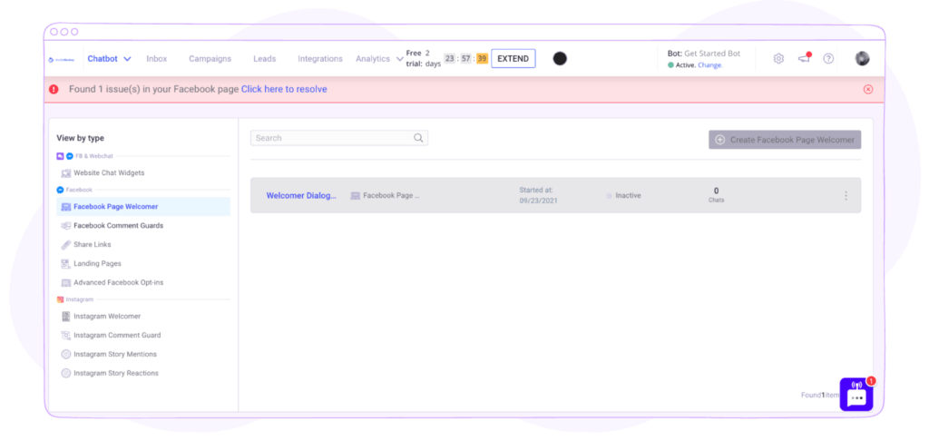Image resolution: width=929 pixels, height=441 pixels.
Task: Click the Instagram Story Mentions icon
Action: tap(65, 354)
